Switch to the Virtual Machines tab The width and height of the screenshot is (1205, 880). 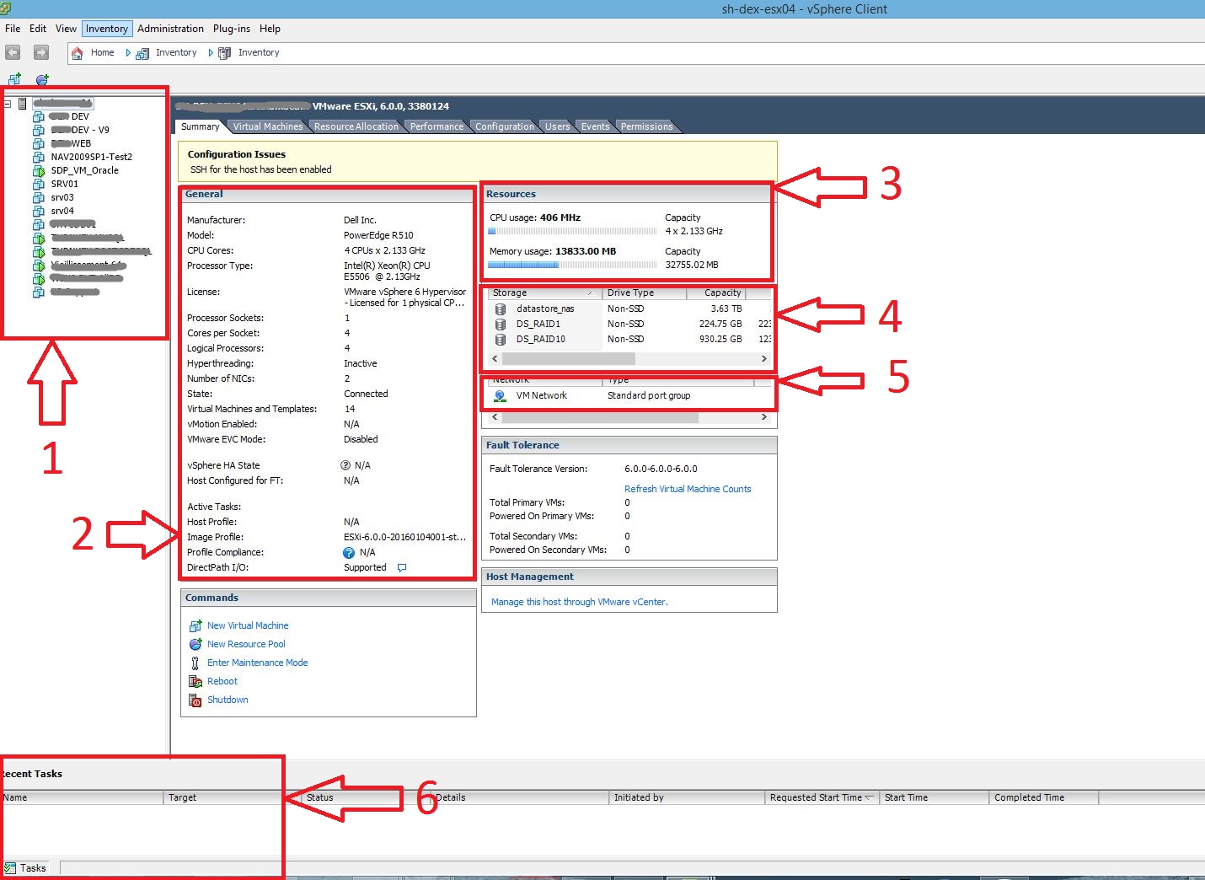267,126
